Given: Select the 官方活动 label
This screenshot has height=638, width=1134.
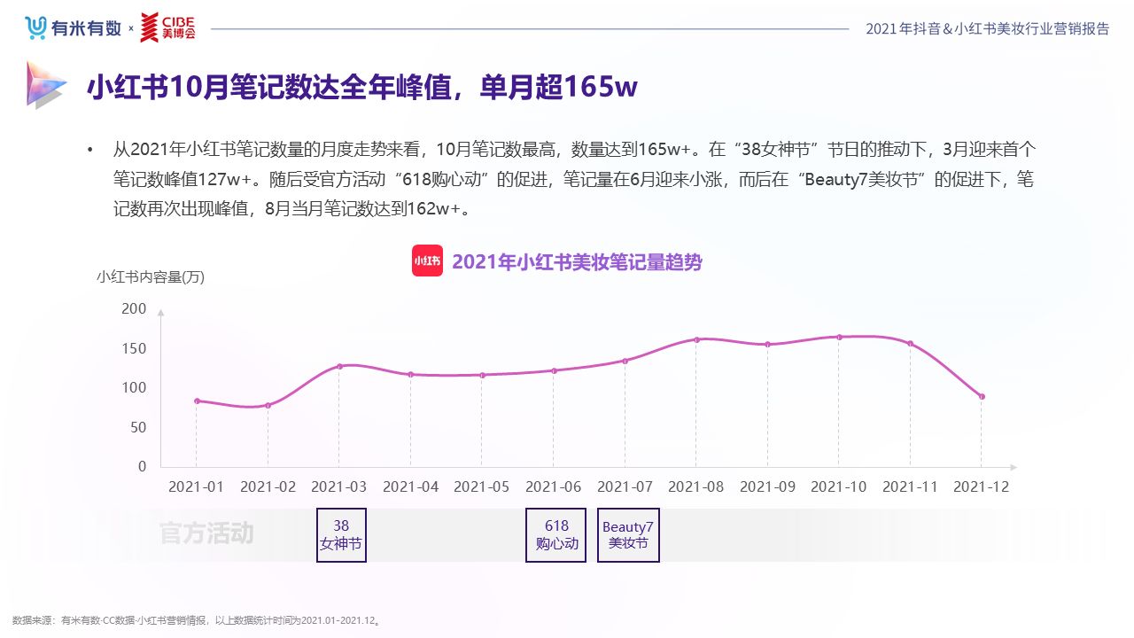Looking at the screenshot, I should pyautogui.click(x=205, y=533).
